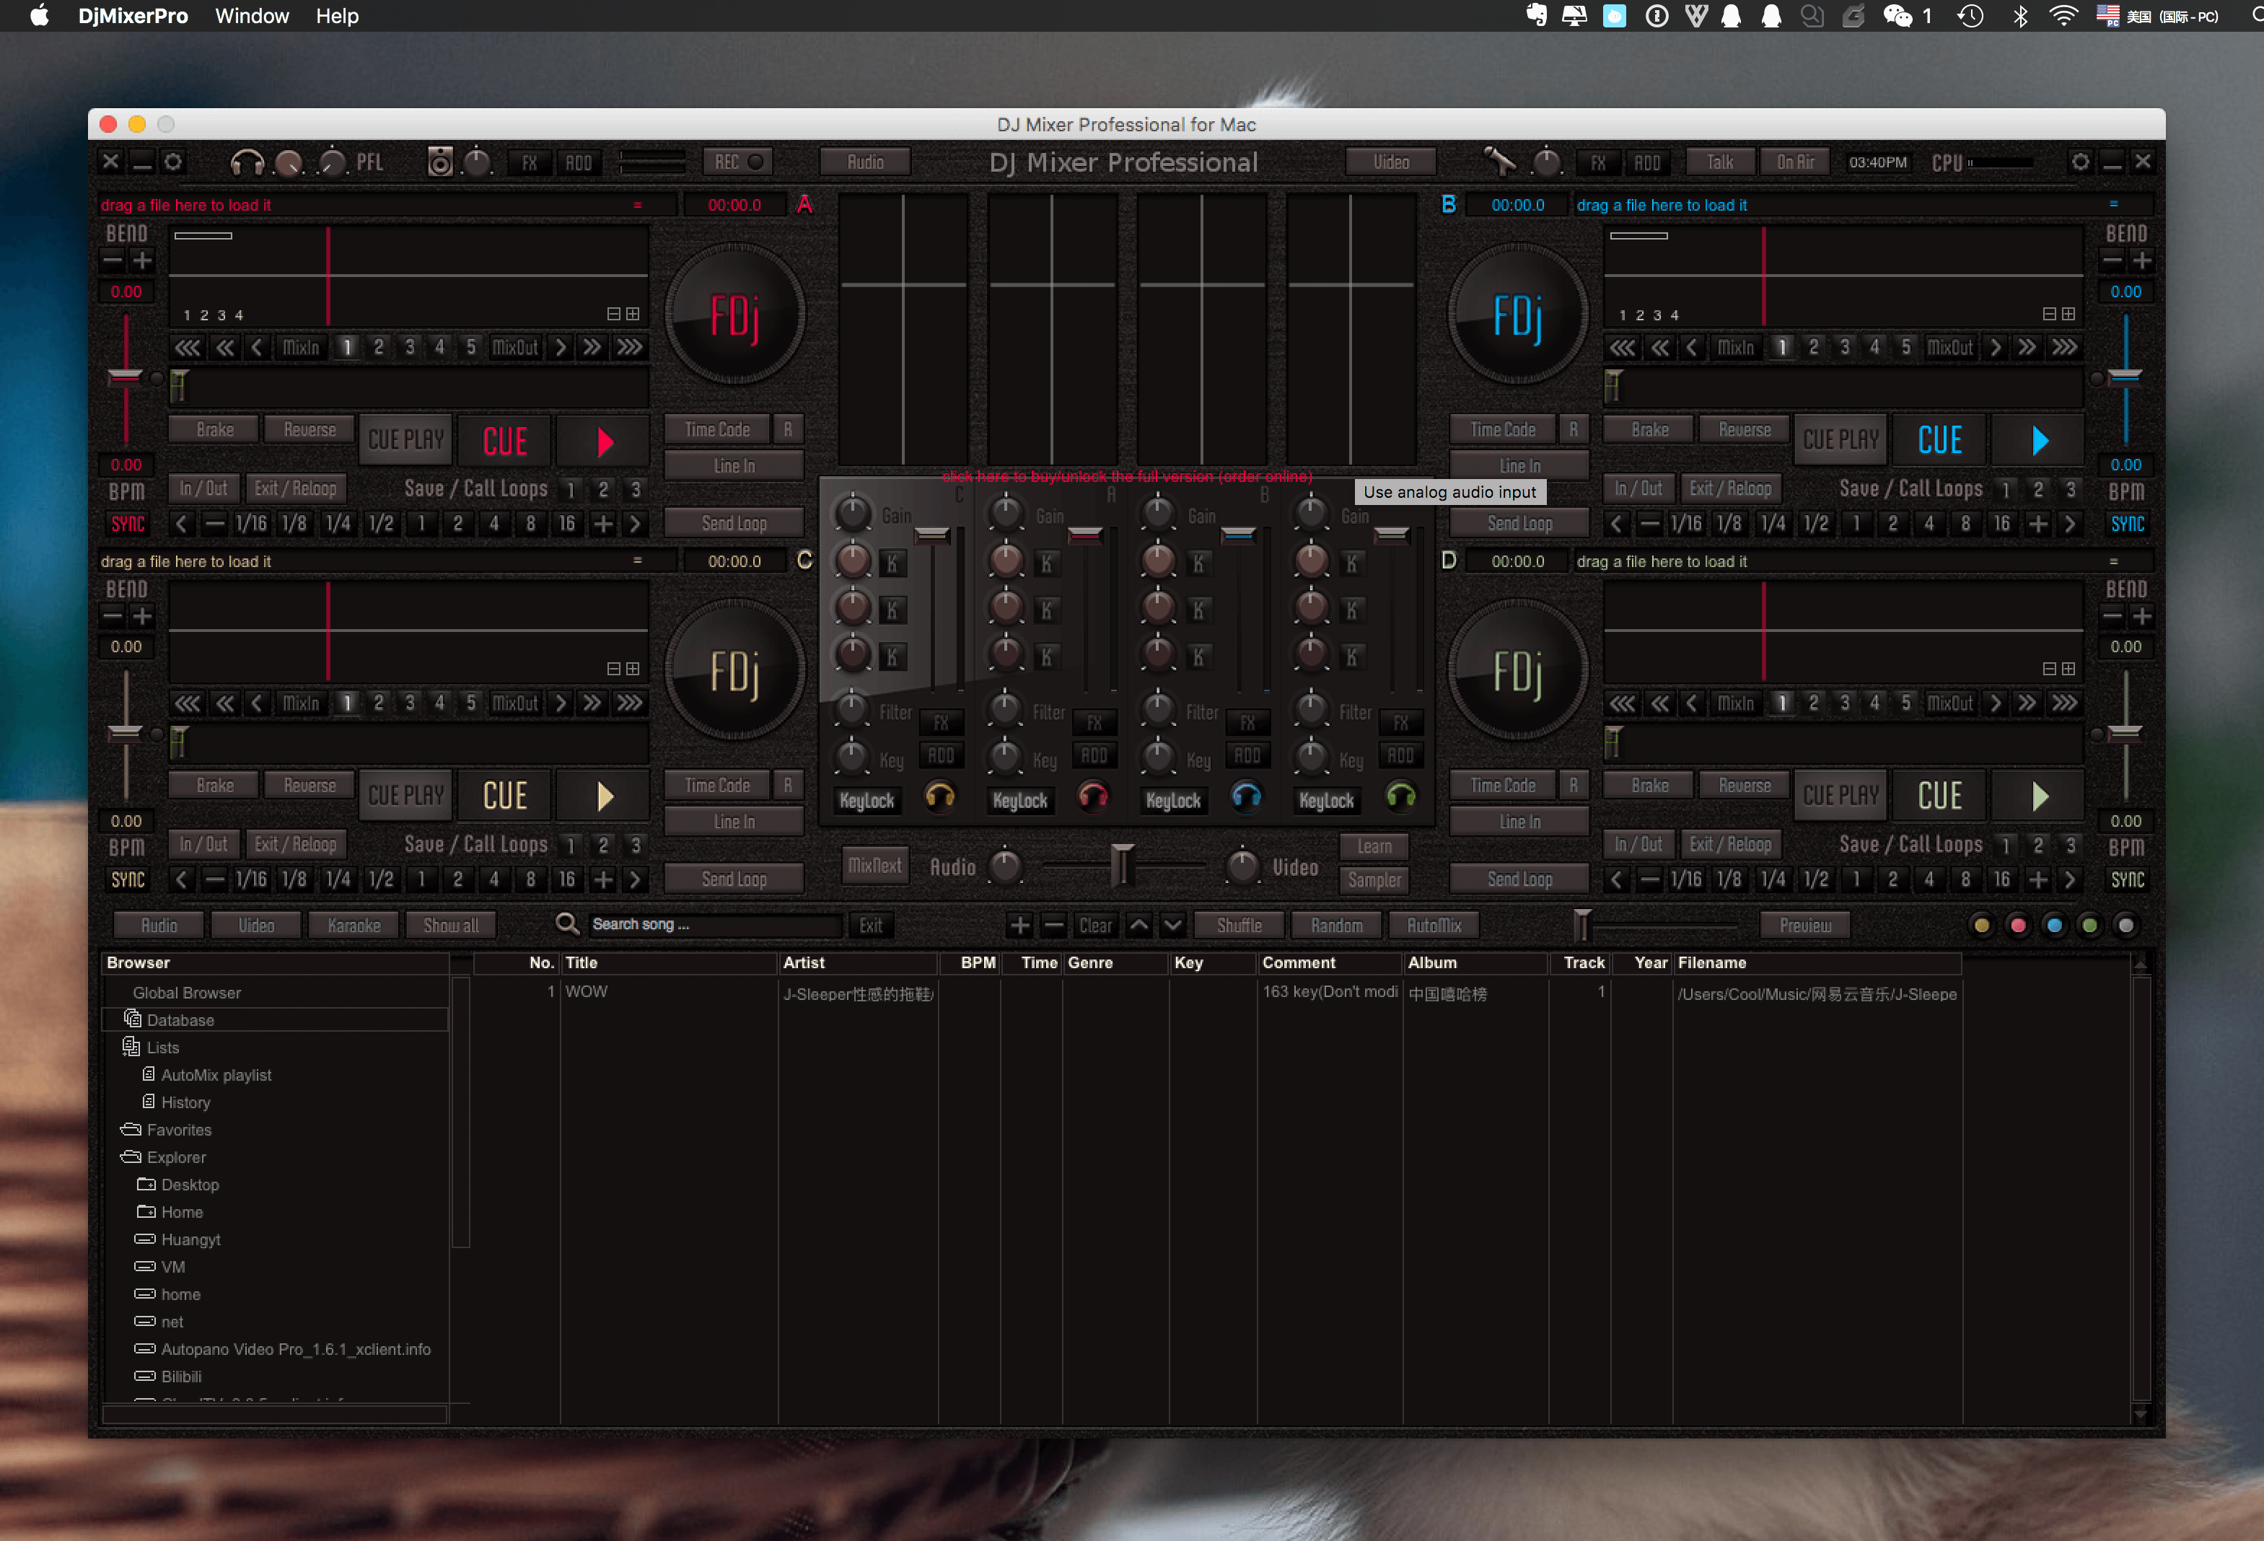
Task: Open the Desktop folder in browser
Action: tap(178, 1185)
